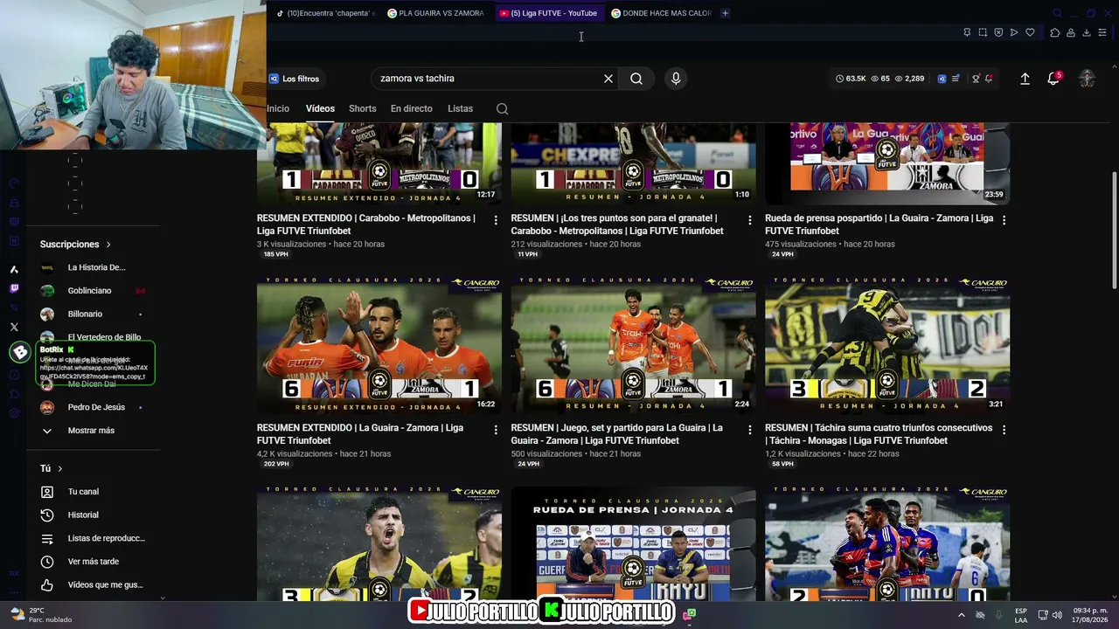Open '¡Los tres puntos son para el granate!' title

click(617, 225)
